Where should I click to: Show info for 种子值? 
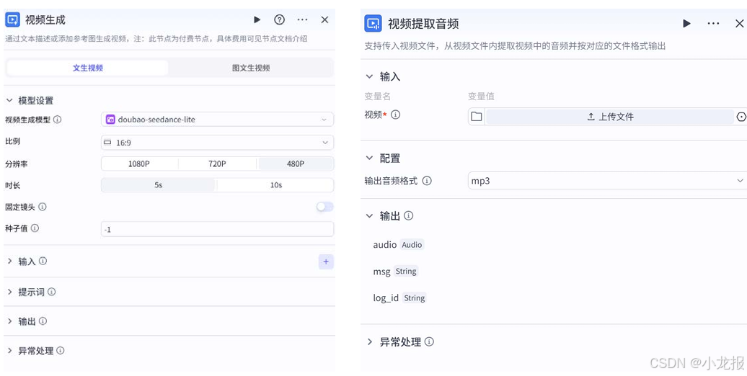[35, 228]
